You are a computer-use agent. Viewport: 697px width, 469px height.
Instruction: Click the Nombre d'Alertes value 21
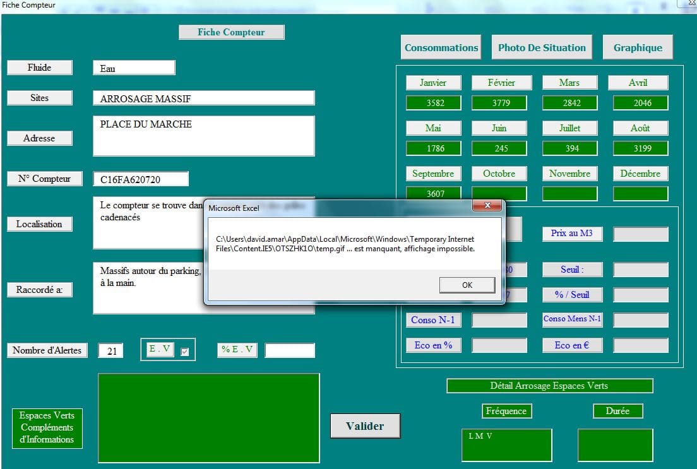tap(110, 351)
